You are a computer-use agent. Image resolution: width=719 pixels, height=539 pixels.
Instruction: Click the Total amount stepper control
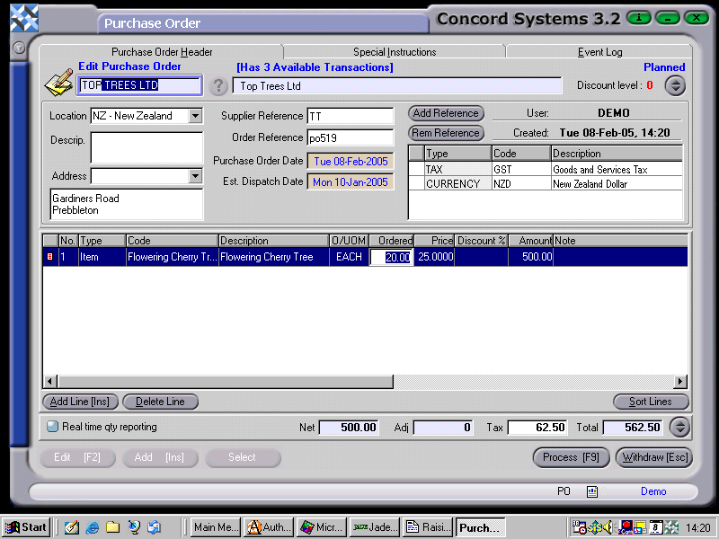pyautogui.click(x=679, y=428)
